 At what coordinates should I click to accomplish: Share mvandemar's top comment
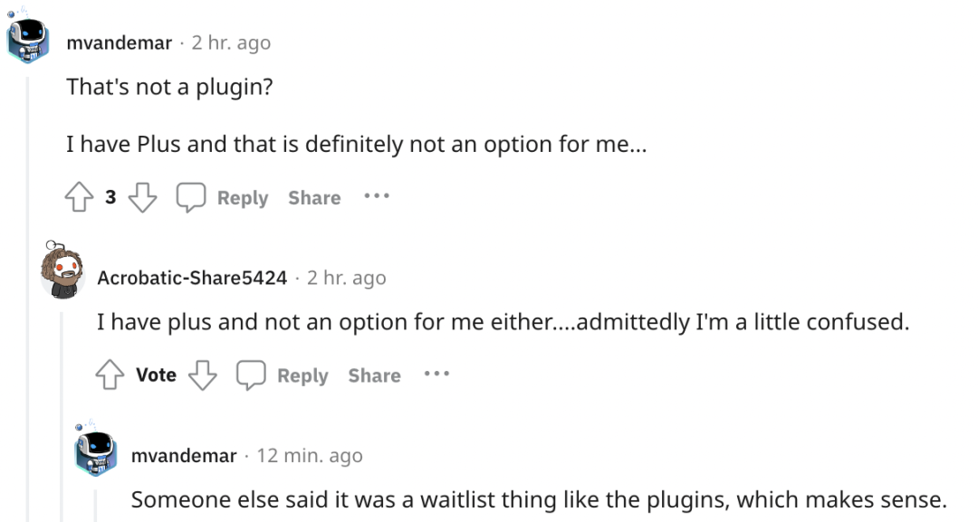(314, 198)
